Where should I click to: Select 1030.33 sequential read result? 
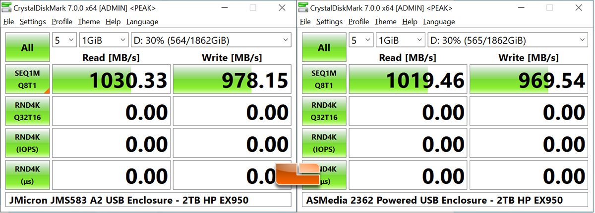pyautogui.click(x=112, y=79)
